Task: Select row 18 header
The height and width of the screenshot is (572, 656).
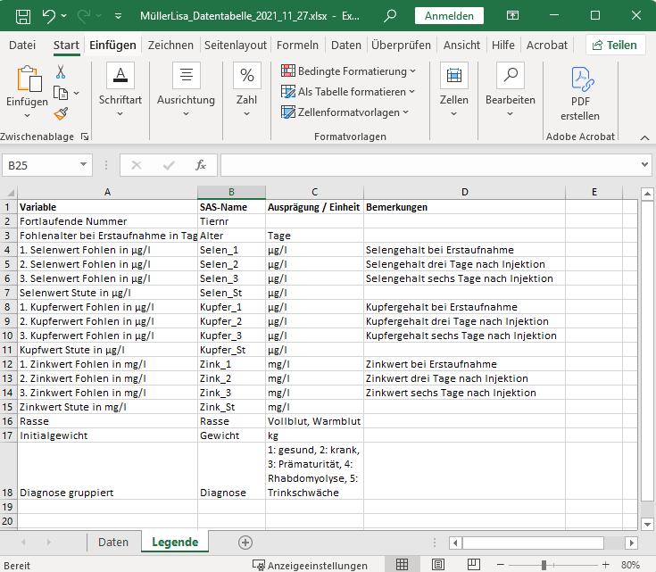Action: [x=8, y=471]
